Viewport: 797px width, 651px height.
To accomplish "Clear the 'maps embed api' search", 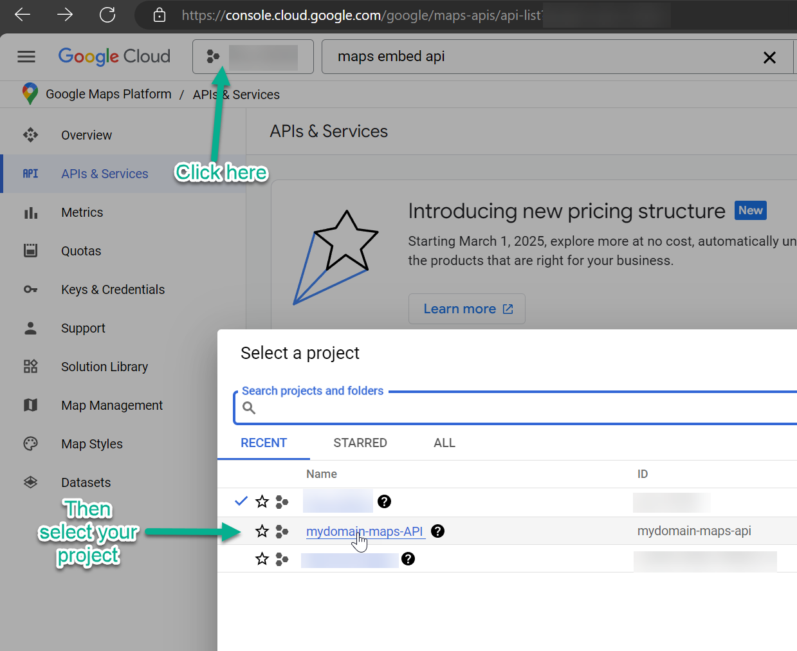I will [x=769, y=57].
